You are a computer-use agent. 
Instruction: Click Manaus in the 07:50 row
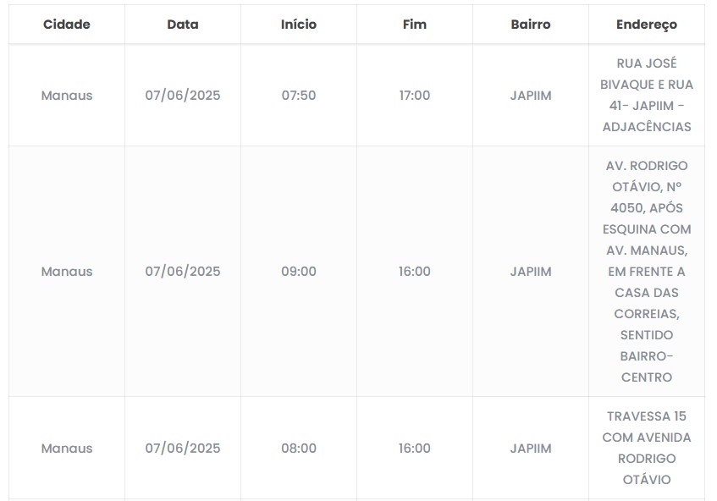tap(67, 96)
